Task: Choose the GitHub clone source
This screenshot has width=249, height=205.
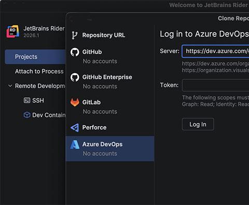Action: click(x=110, y=56)
